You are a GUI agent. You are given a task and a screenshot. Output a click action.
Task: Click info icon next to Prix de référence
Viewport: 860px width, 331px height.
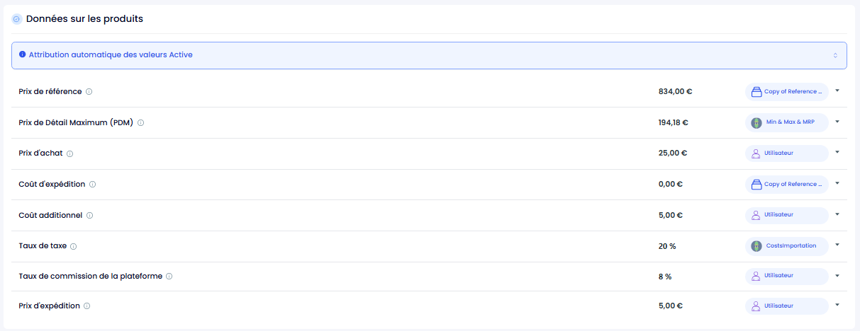[x=89, y=92]
